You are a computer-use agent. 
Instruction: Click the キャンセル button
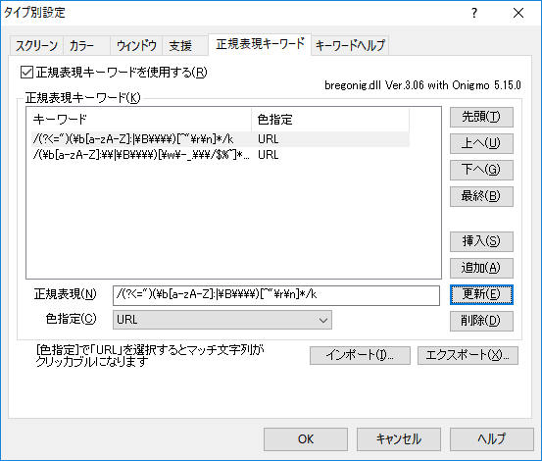pos(399,439)
